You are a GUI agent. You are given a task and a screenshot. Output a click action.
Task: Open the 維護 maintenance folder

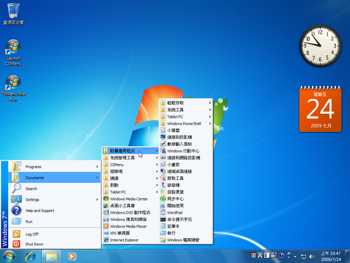coord(130,178)
